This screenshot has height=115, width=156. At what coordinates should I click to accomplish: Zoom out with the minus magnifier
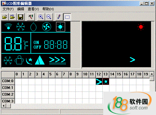[x=49, y=17]
